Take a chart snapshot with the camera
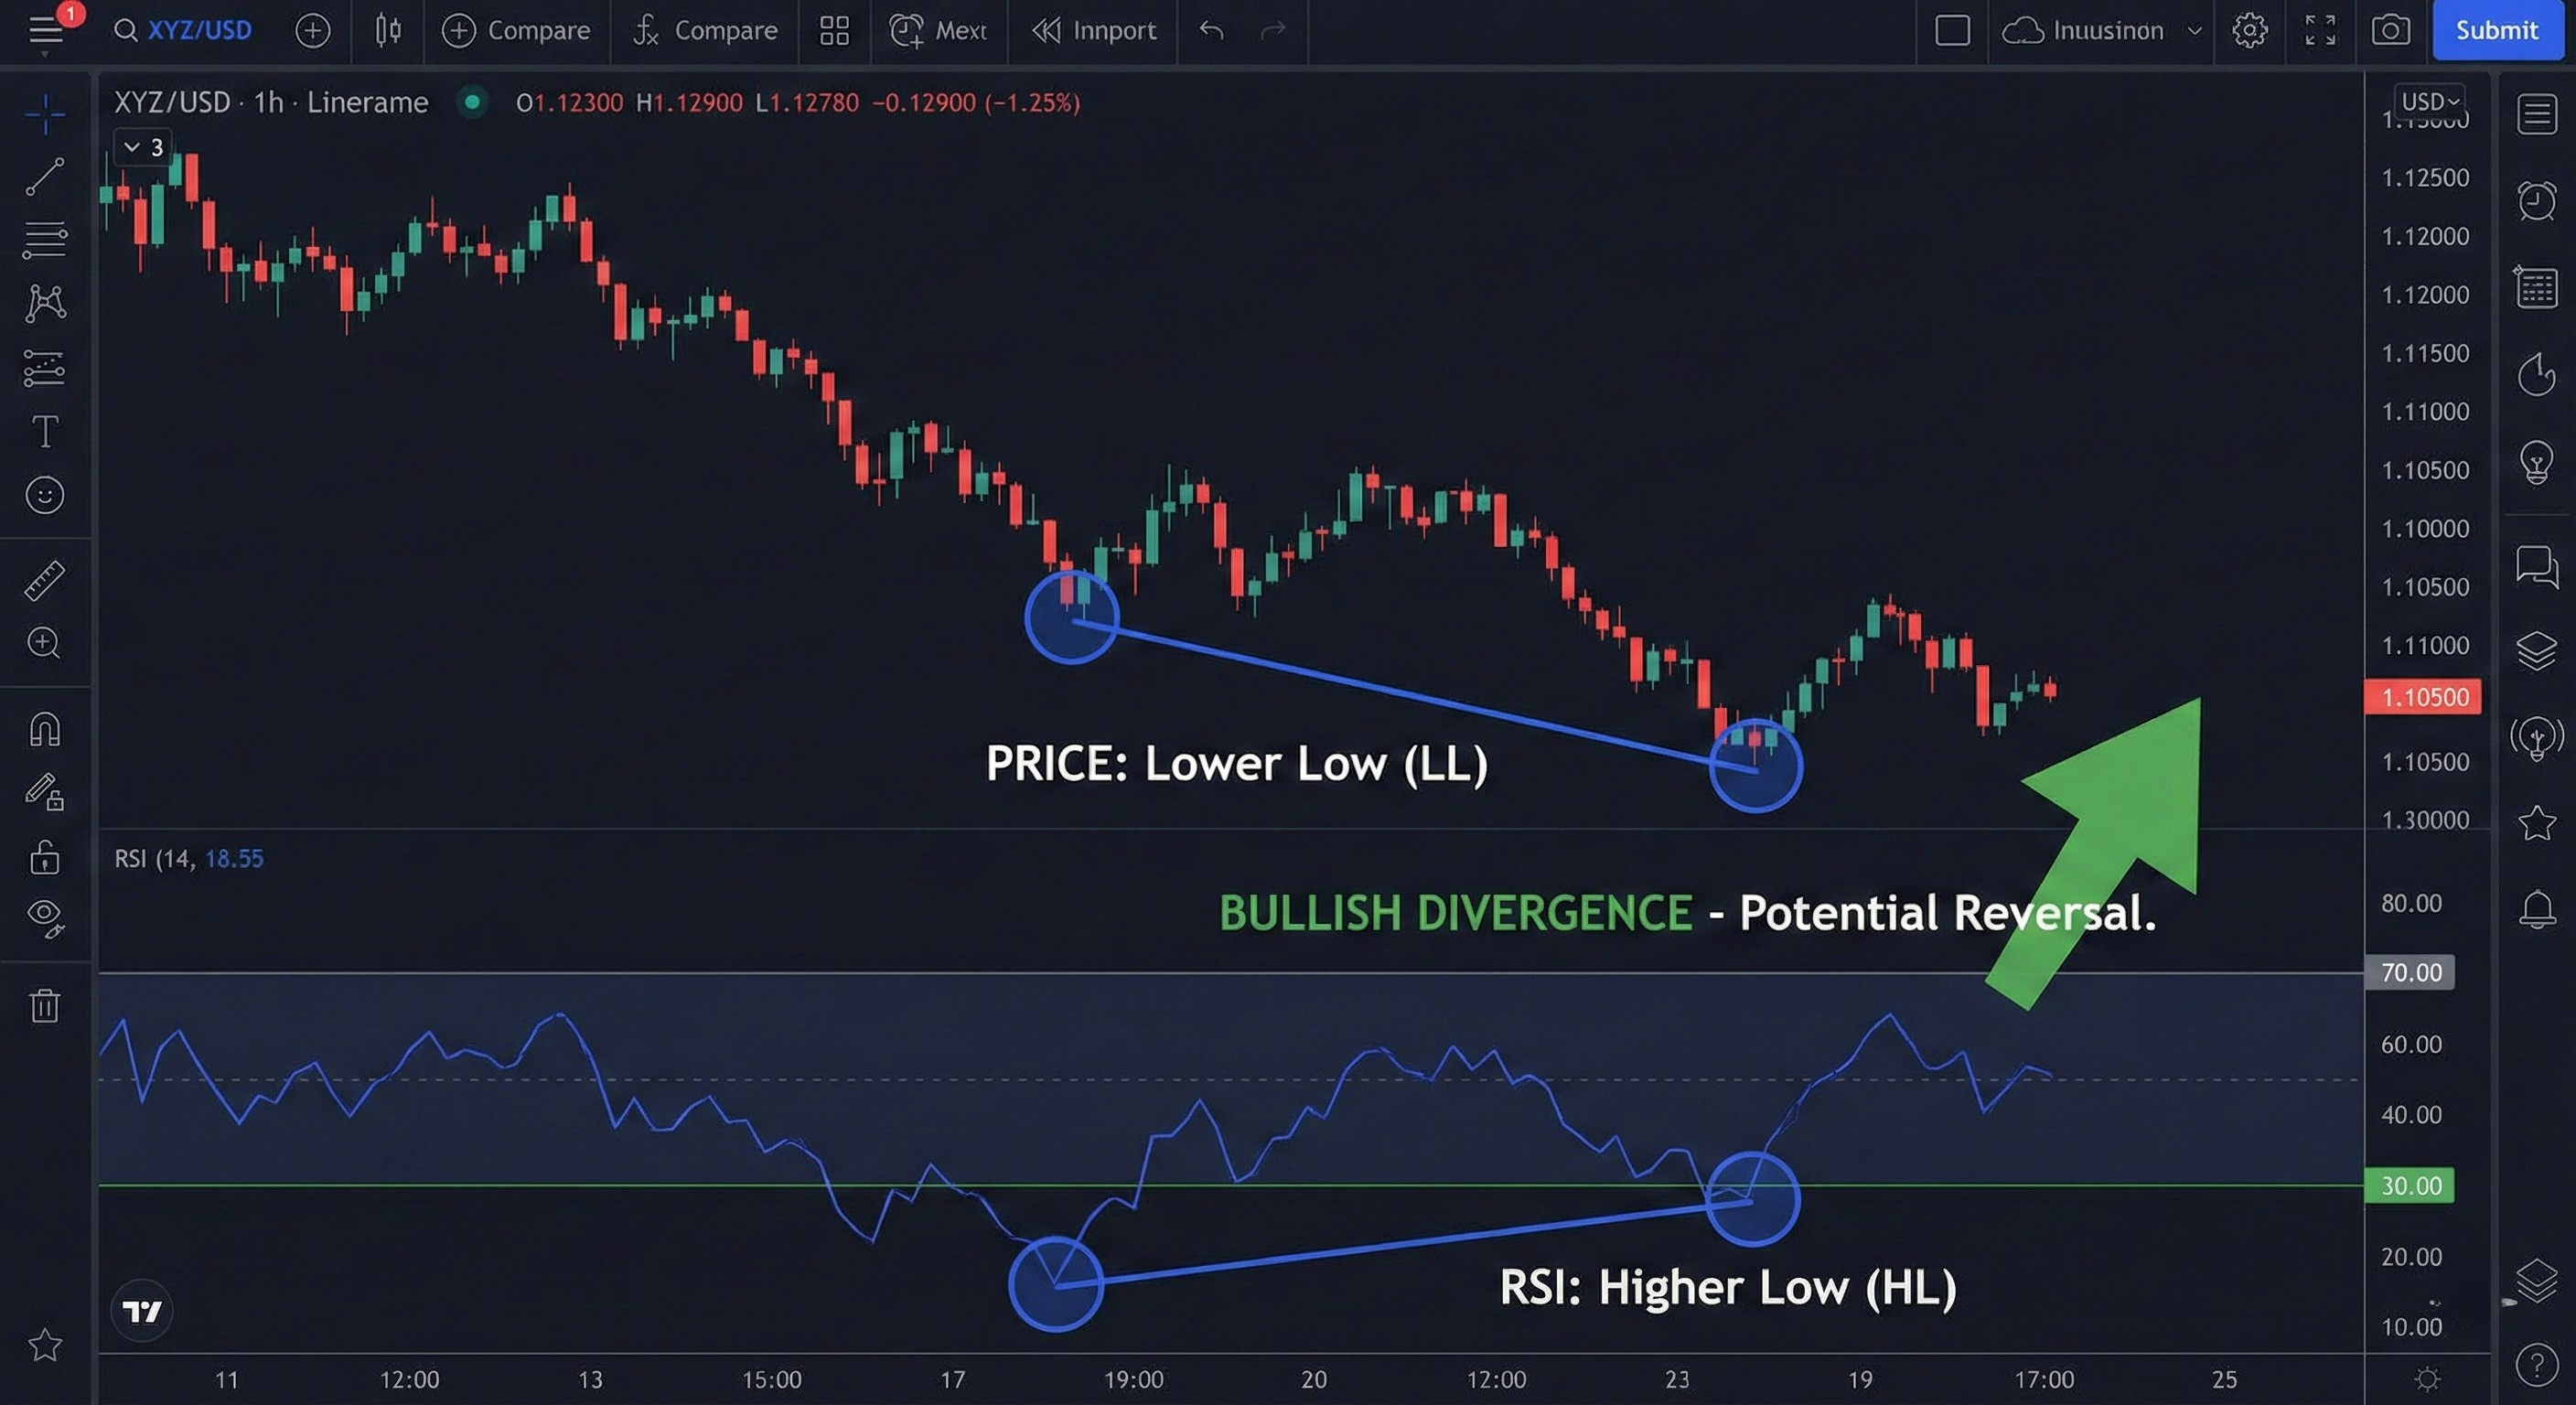 click(2390, 31)
